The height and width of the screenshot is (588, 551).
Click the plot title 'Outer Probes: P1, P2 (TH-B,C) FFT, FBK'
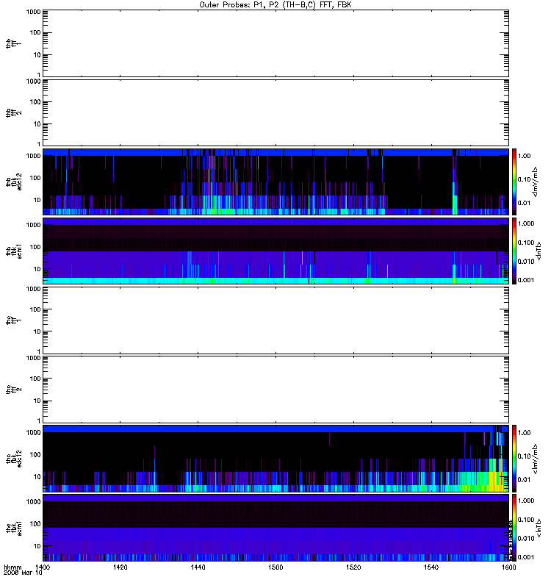point(275,5)
